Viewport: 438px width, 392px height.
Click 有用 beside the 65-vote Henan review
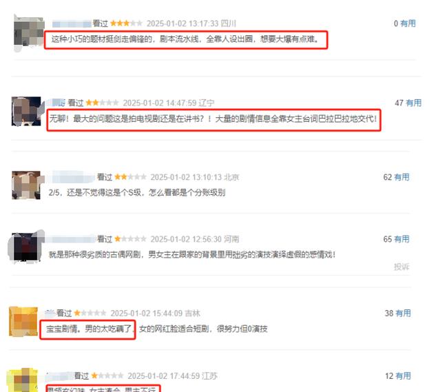click(x=401, y=239)
